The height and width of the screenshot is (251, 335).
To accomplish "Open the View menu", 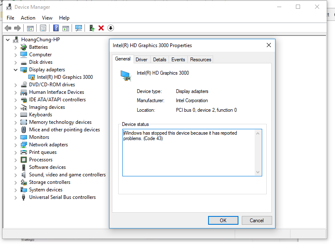I will pyautogui.click(x=47, y=18).
